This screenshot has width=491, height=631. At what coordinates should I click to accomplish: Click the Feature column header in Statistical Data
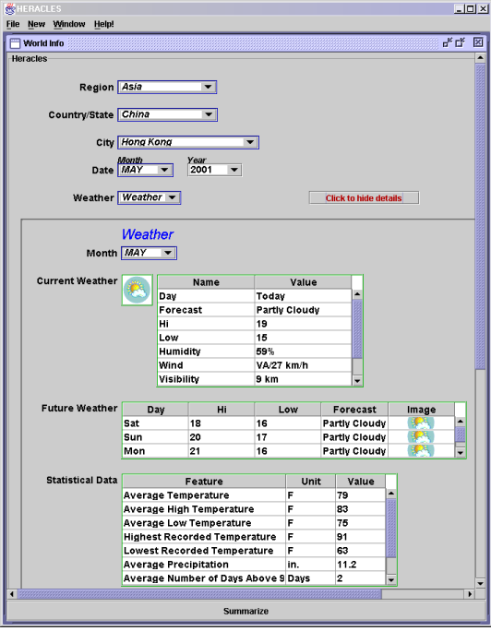204,482
